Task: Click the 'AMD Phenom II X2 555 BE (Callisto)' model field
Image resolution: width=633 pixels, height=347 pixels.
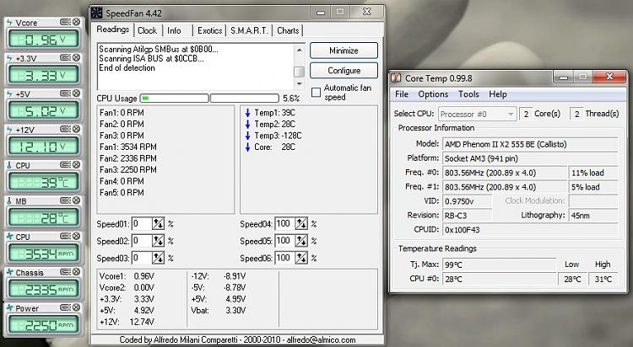Action: tap(530, 144)
